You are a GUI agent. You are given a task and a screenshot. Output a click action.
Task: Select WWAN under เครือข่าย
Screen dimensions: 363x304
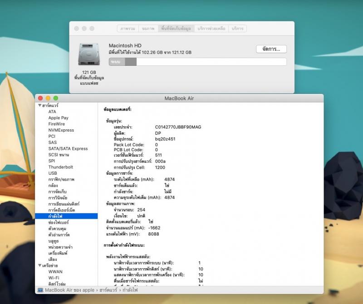click(x=55, y=272)
